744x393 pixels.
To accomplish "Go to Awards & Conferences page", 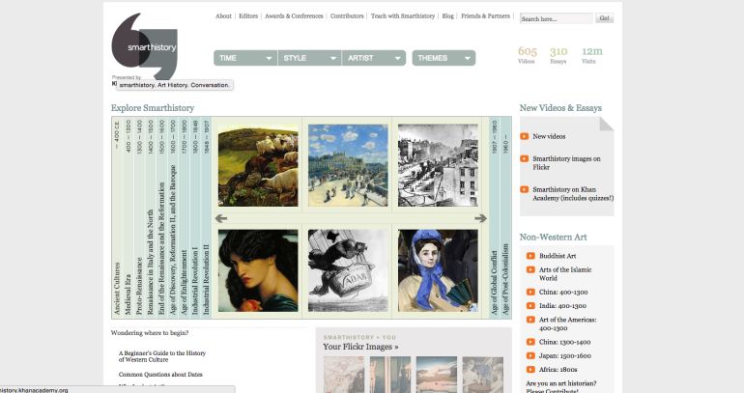I will [x=294, y=16].
